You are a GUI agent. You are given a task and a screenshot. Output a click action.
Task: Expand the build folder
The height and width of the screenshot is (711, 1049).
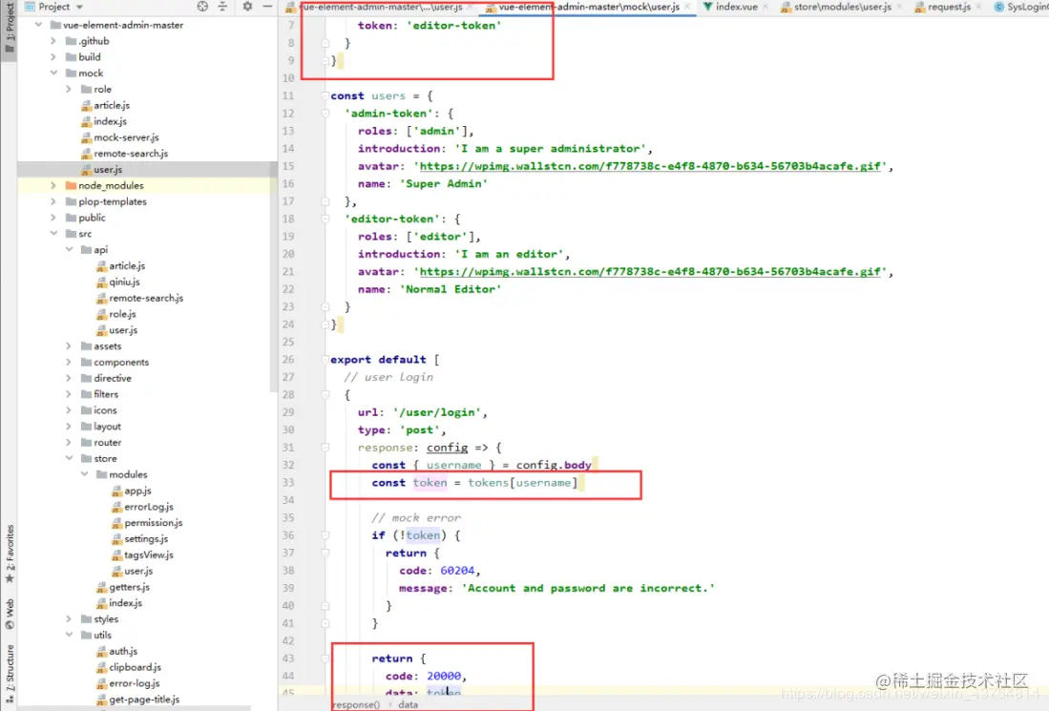pyautogui.click(x=53, y=57)
